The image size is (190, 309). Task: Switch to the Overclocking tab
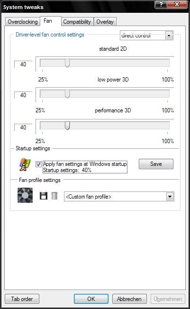coord(22,22)
